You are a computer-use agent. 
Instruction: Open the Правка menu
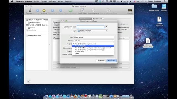[x=44, y=1]
